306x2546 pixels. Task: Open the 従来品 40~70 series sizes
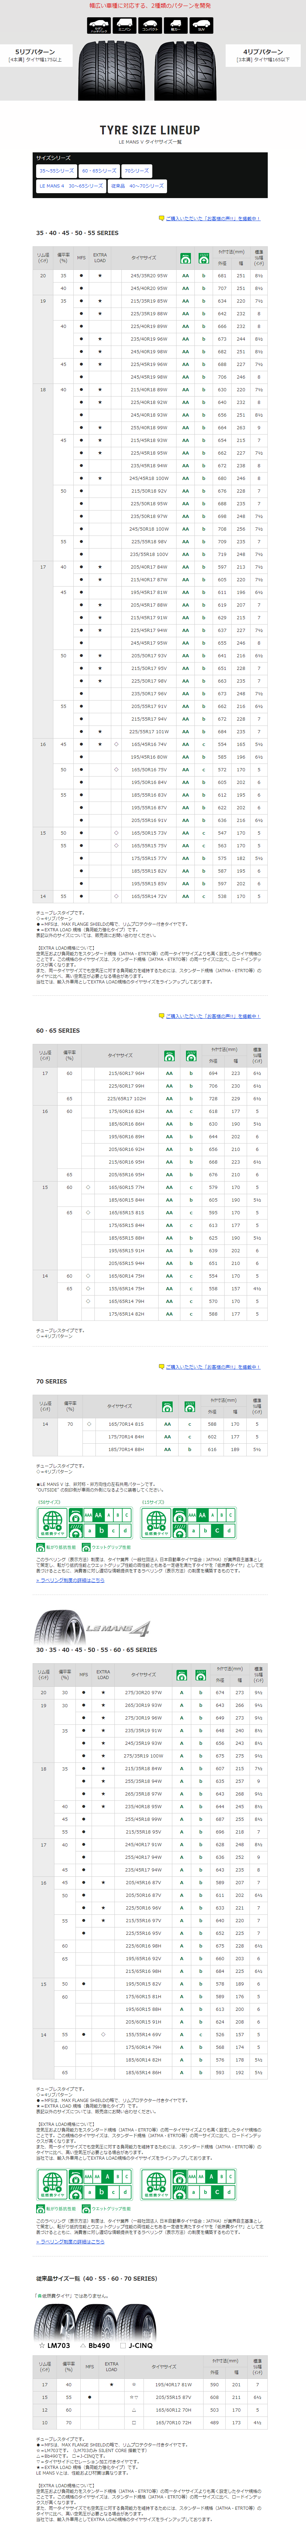[x=137, y=186]
